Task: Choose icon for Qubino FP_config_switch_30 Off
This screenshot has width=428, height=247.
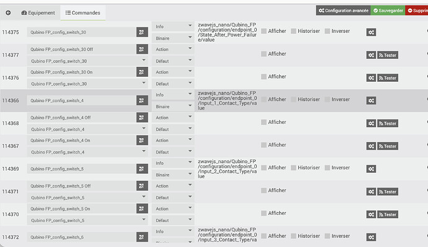Action: (x=142, y=50)
